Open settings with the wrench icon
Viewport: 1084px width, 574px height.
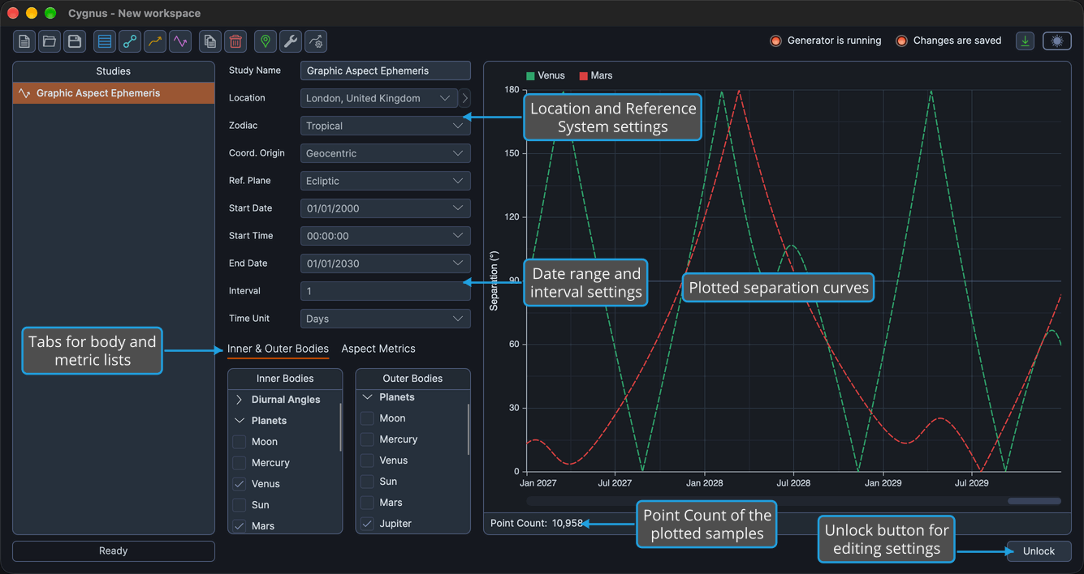(291, 41)
